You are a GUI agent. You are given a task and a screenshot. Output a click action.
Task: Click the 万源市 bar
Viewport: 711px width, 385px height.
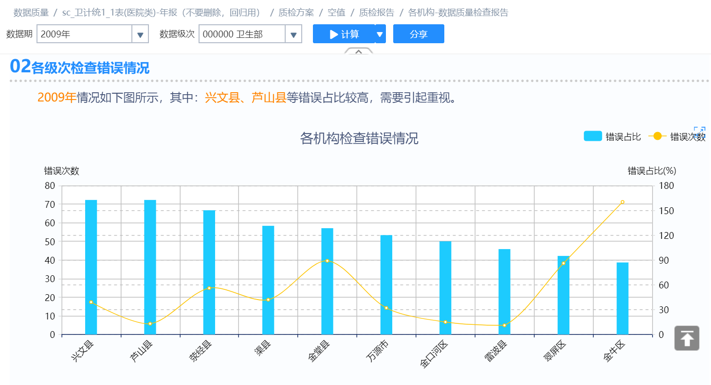coord(386,285)
